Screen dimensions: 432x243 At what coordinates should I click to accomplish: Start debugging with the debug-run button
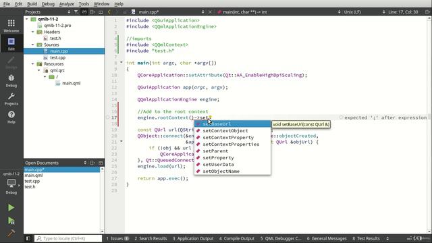(11, 221)
